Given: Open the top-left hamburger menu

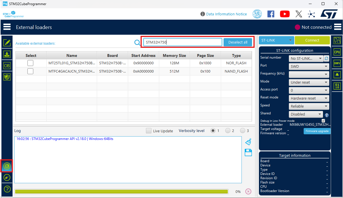Looking at the screenshot, I should coord(7,27).
